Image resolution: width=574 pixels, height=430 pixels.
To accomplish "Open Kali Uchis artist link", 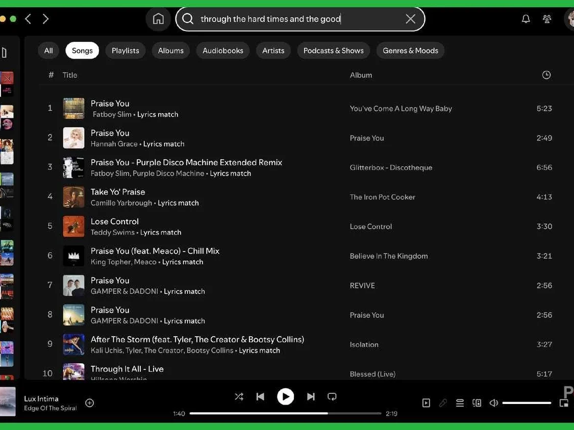I will pyautogui.click(x=106, y=351).
